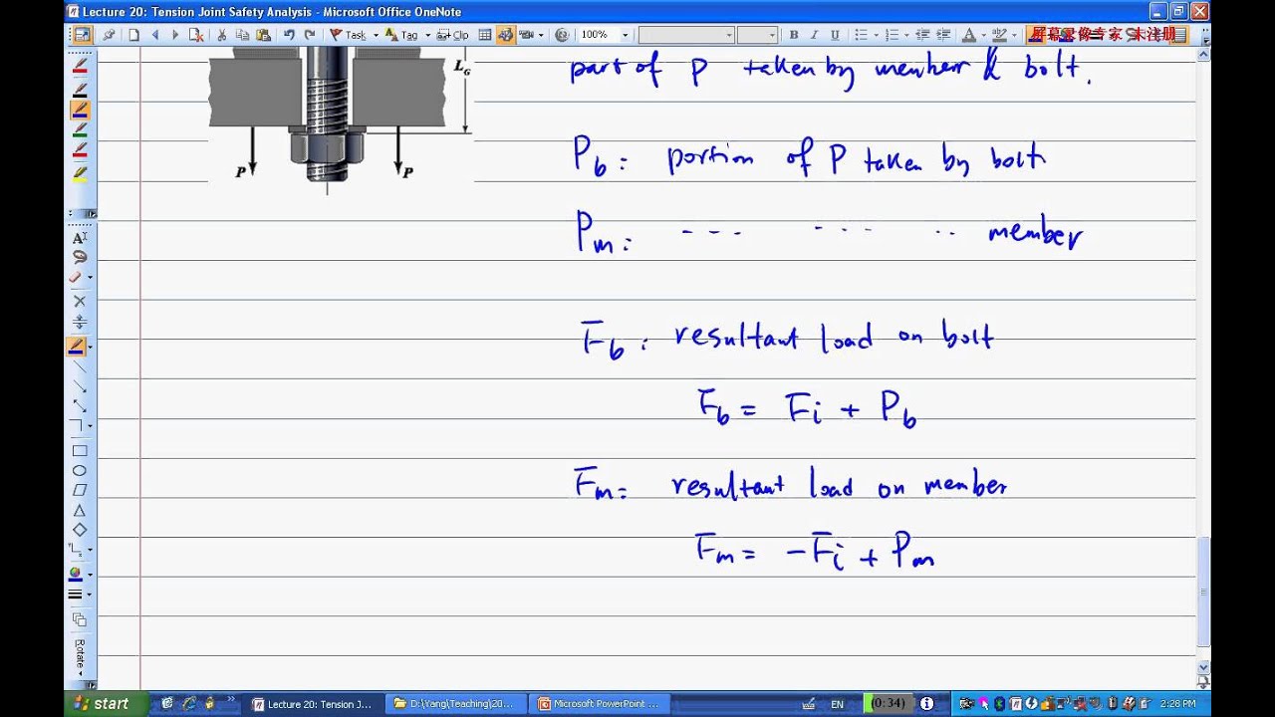Select the yellow highlighter pen
This screenshot has height=717, width=1275.
pos(81,172)
